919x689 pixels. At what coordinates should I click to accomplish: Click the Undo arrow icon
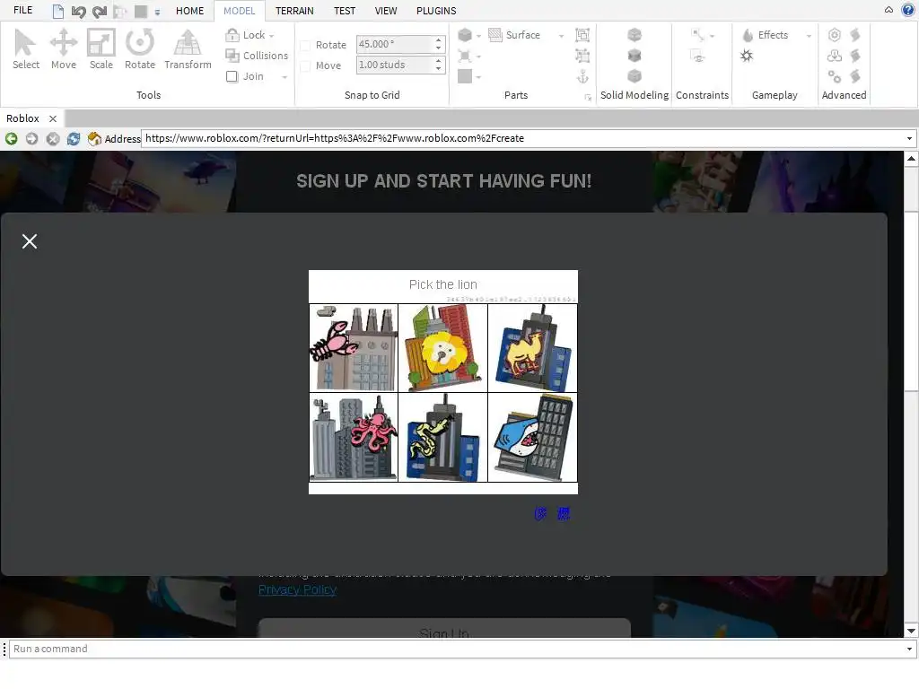point(78,11)
